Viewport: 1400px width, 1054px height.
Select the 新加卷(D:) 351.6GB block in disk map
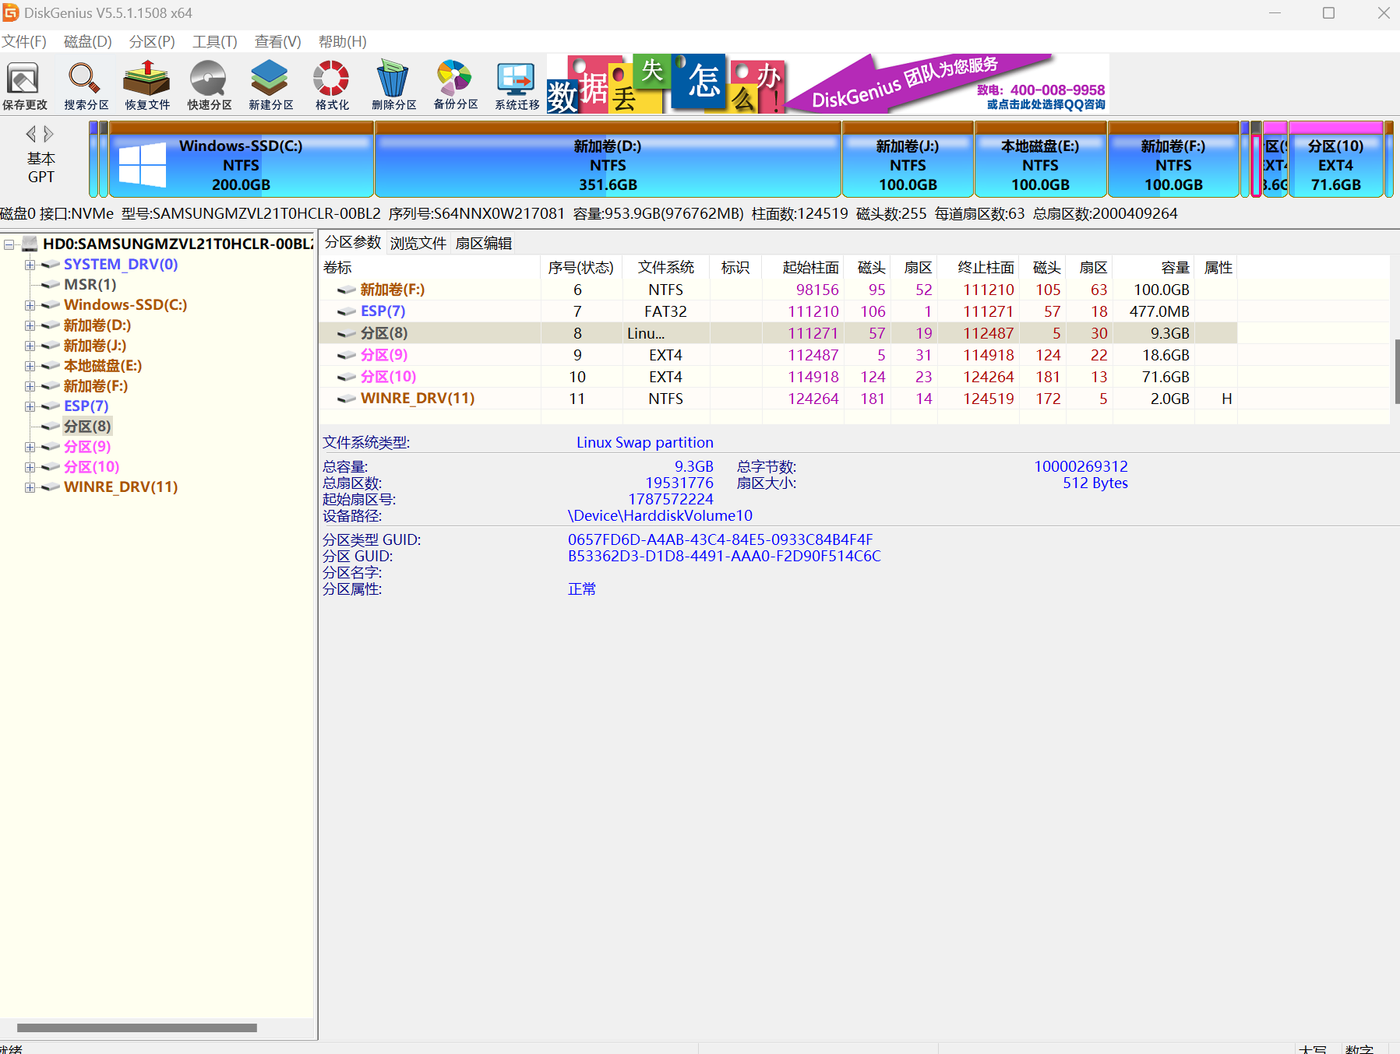click(x=608, y=160)
